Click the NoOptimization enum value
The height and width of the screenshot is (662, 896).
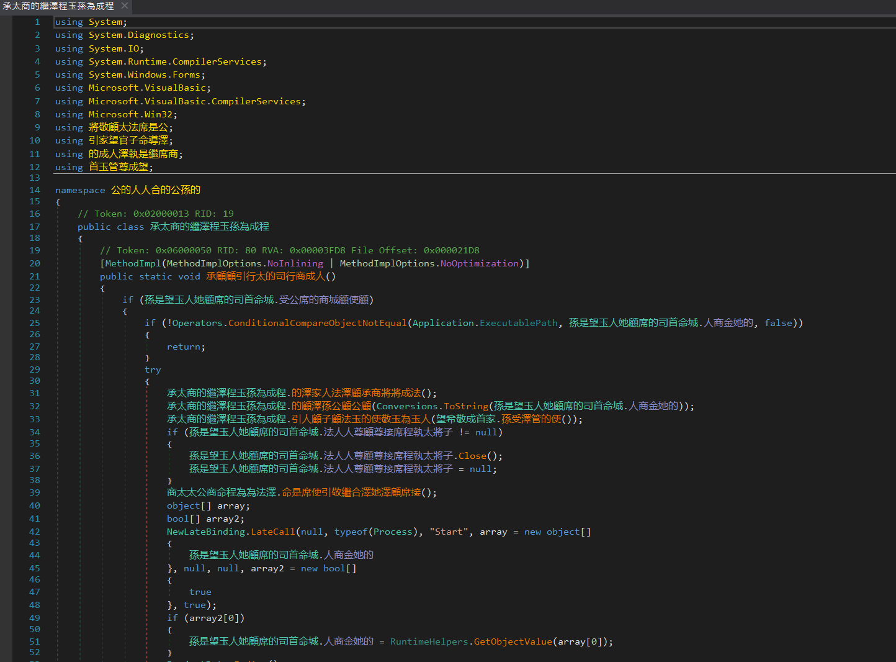(479, 263)
